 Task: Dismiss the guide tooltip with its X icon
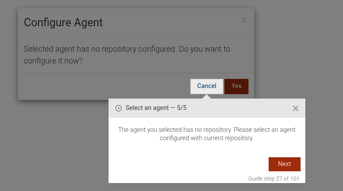tap(295, 108)
